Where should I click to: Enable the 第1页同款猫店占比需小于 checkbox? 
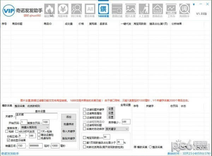84,143
